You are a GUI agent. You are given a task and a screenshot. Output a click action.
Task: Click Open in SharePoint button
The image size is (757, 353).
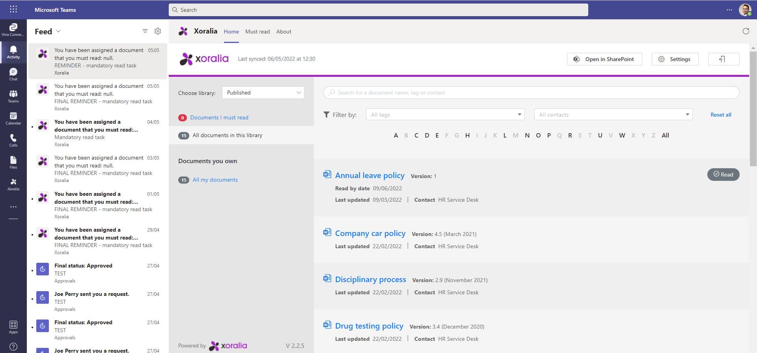tap(604, 59)
